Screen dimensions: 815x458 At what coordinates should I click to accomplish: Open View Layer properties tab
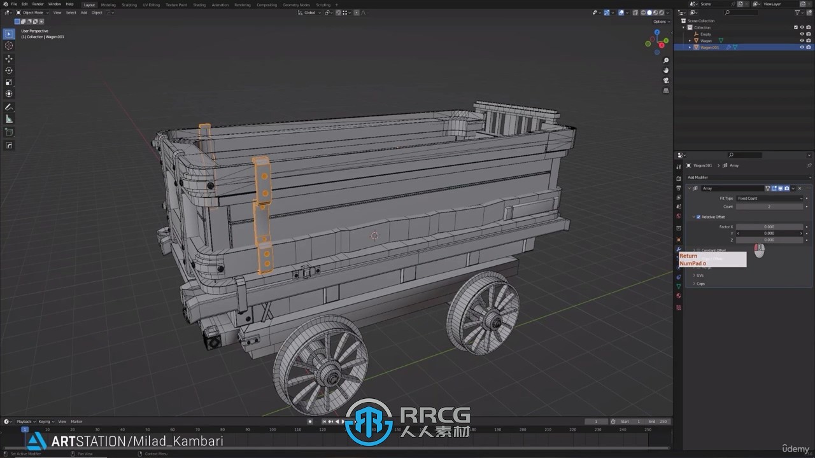tap(679, 198)
